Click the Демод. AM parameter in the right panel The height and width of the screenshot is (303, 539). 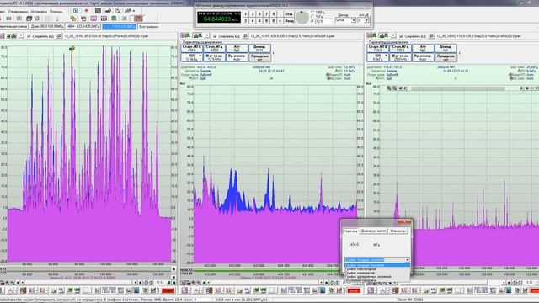coord(446,48)
